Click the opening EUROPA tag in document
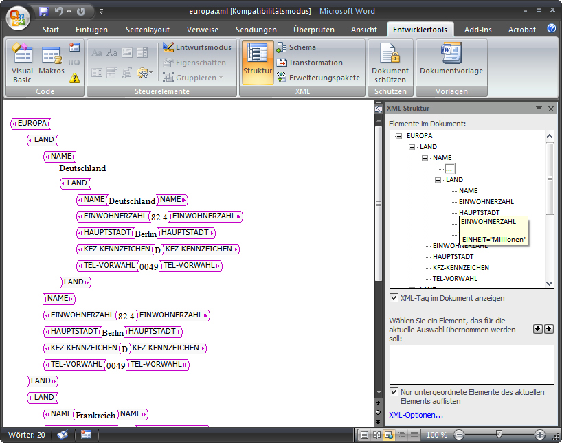The image size is (562, 443). click(30, 124)
